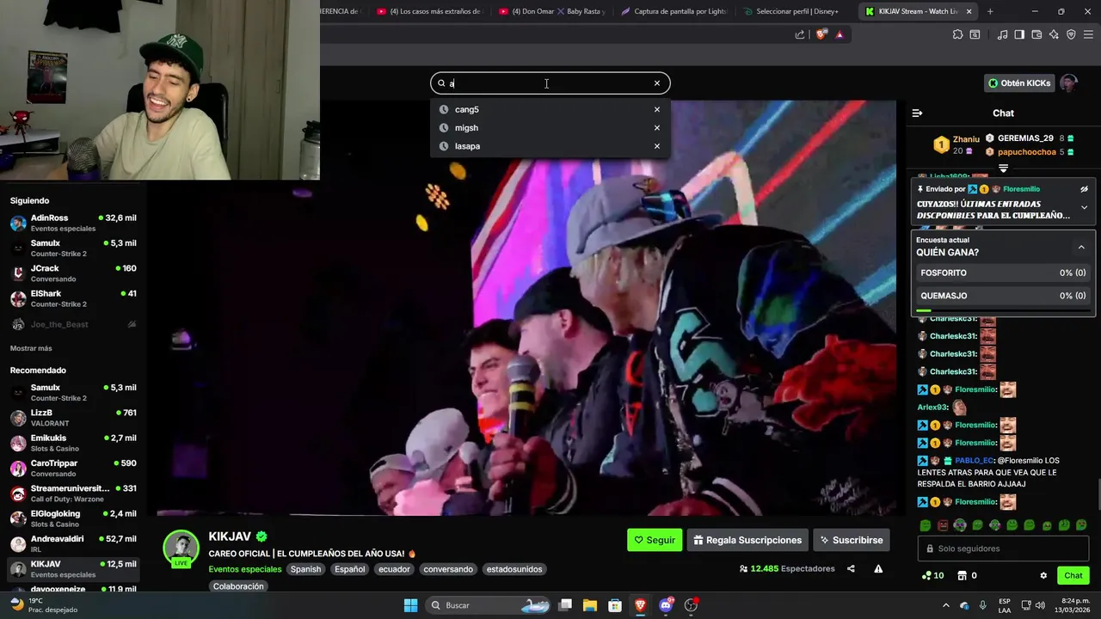Remove migsh from recent searches
Image resolution: width=1101 pixels, height=619 pixels.
[657, 127]
